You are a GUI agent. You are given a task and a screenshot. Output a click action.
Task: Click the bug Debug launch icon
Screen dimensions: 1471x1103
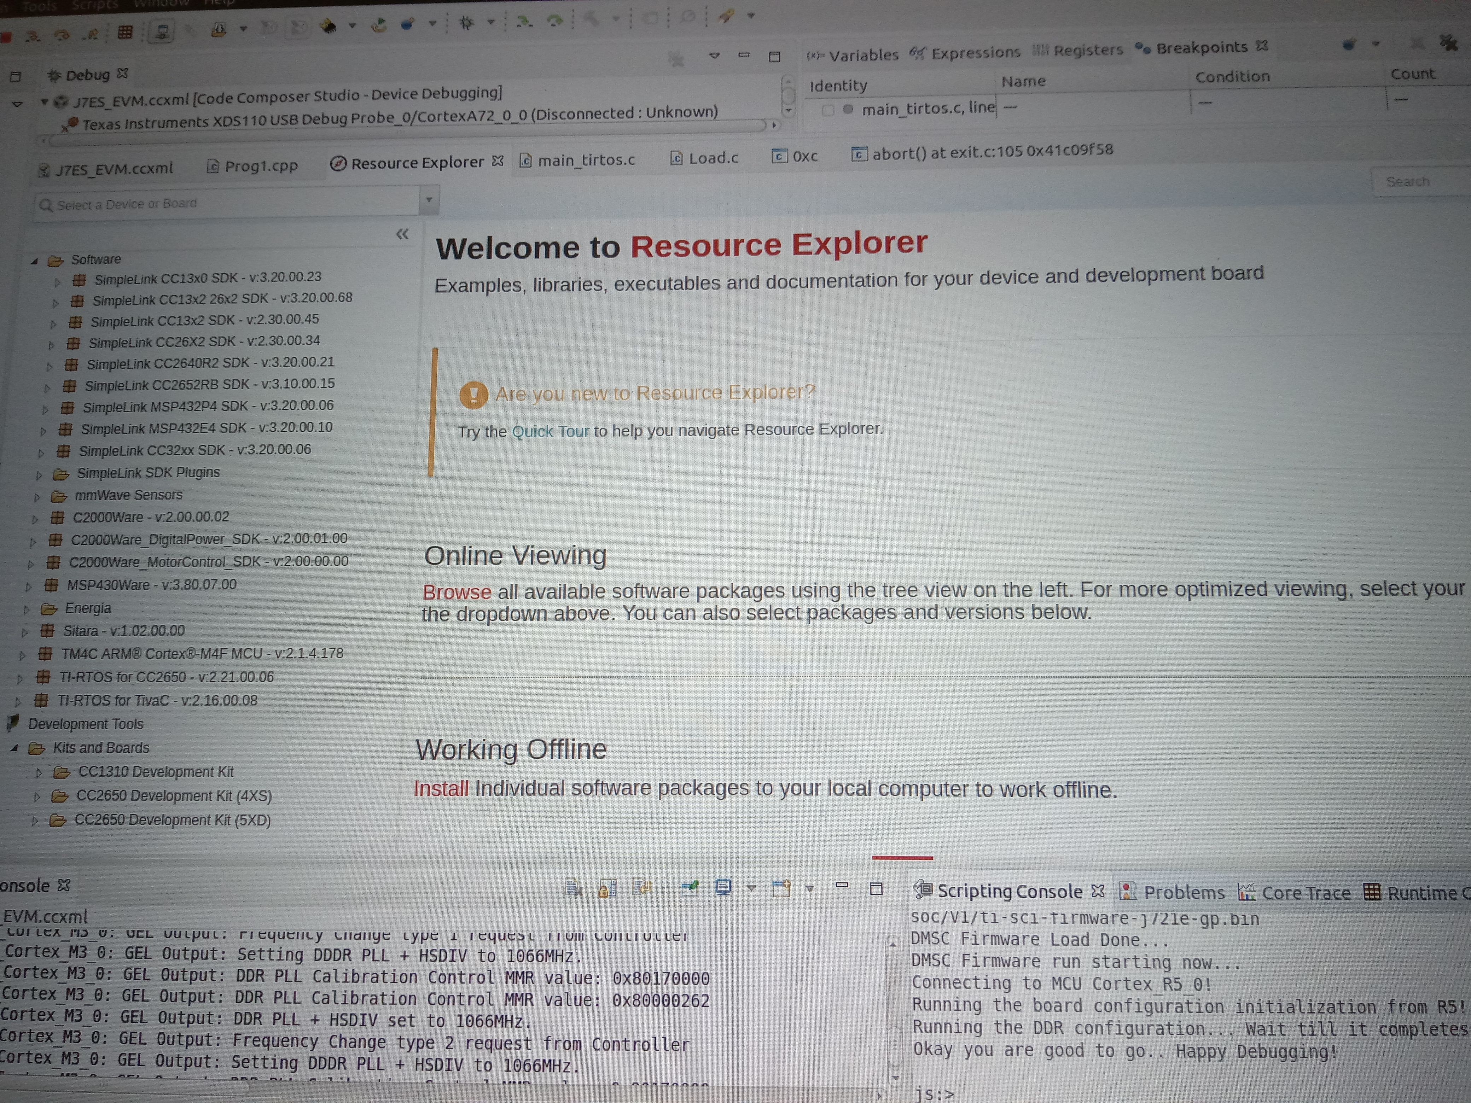[467, 23]
